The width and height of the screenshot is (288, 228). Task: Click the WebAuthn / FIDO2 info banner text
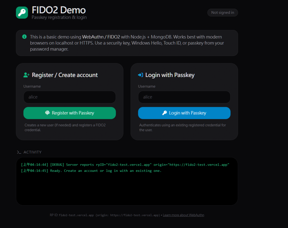(x=127, y=43)
